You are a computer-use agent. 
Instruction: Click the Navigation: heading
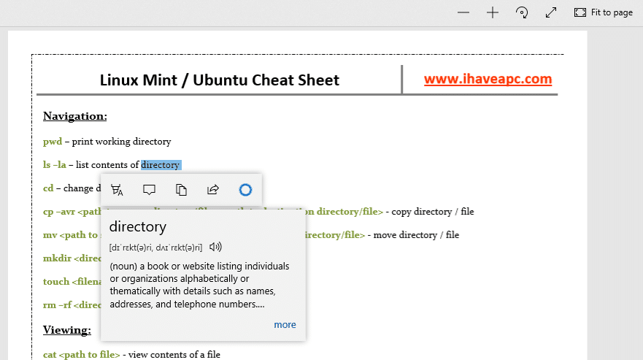coord(75,117)
